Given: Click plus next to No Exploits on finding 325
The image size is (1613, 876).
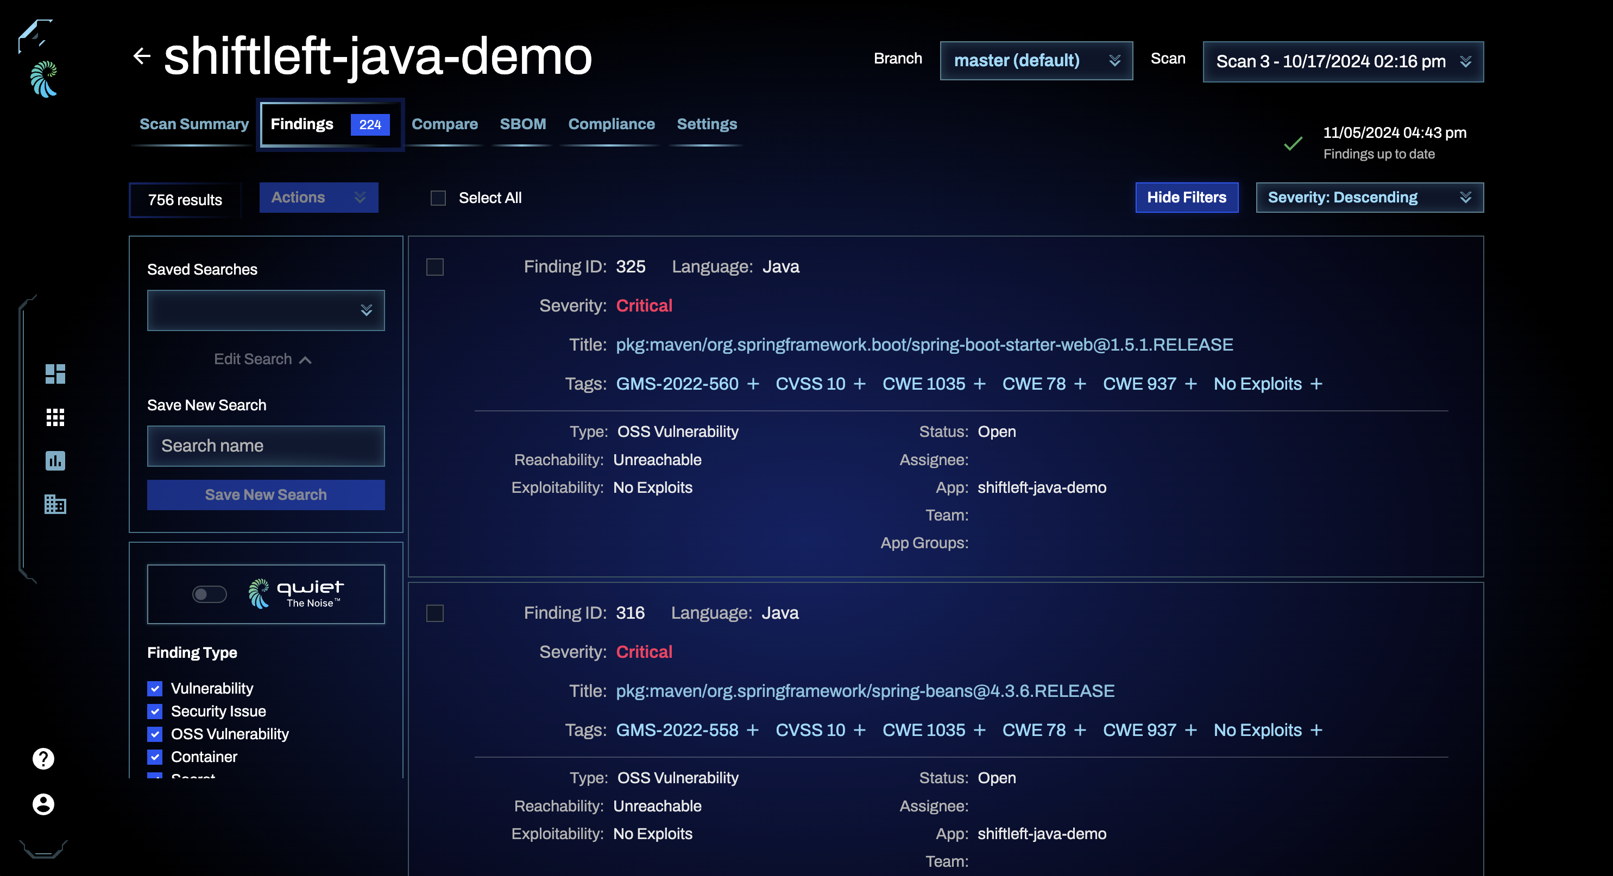Looking at the screenshot, I should pyautogui.click(x=1316, y=384).
